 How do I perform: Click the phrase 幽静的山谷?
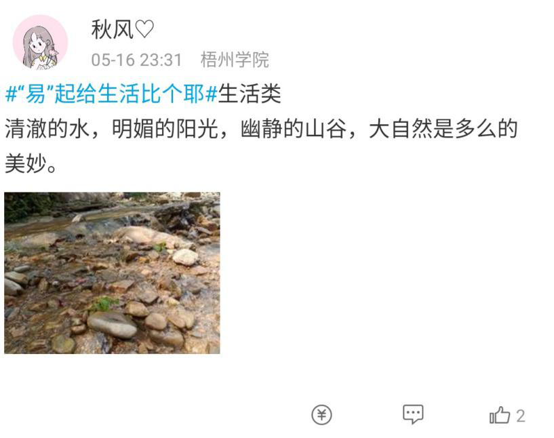point(293,129)
